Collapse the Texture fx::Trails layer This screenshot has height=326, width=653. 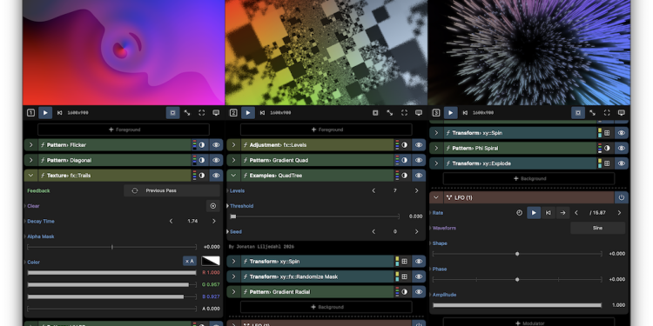click(x=30, y=176)
